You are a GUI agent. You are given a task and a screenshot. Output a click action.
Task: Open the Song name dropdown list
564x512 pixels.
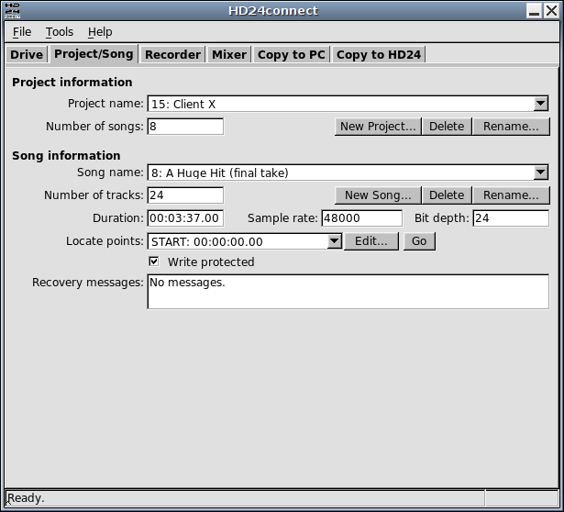point(540,173)
